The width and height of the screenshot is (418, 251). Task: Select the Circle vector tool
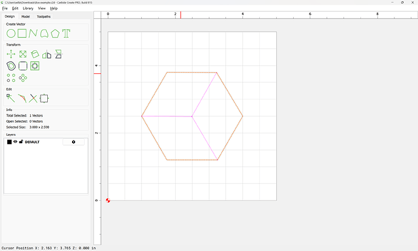[11, 33]
